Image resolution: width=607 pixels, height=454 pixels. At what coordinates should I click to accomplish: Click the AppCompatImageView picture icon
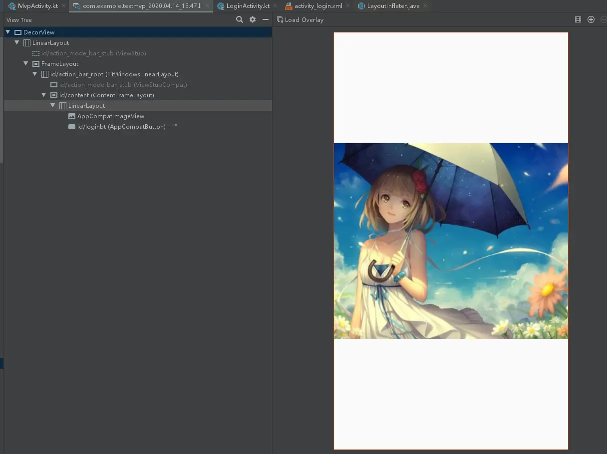pyautogui.click(x=72, y=116)
